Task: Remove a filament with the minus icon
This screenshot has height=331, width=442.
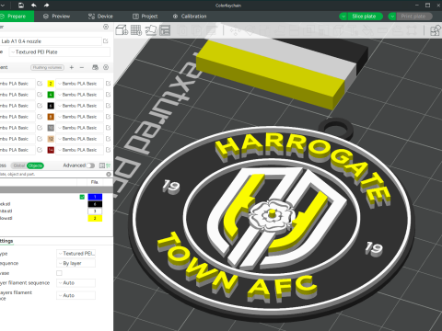Action: pyautogui.click(x=82, y=67)
